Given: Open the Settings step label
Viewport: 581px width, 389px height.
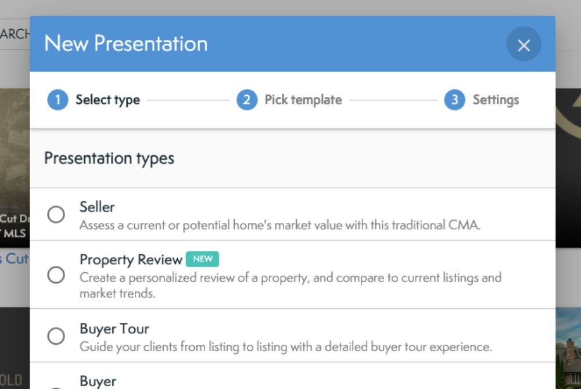Looking at the screenshot, I should tap(496, 100).
